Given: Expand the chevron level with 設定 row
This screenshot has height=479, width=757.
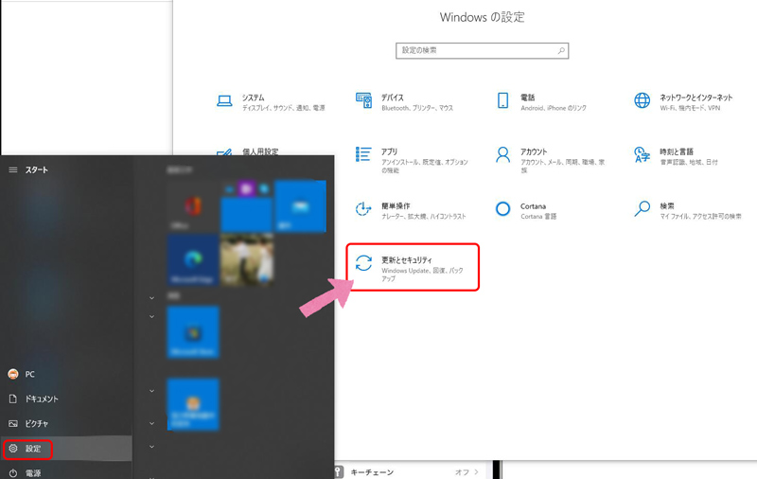Looking at the screenshot, I should pyautogui.click(x=151, y=447).
